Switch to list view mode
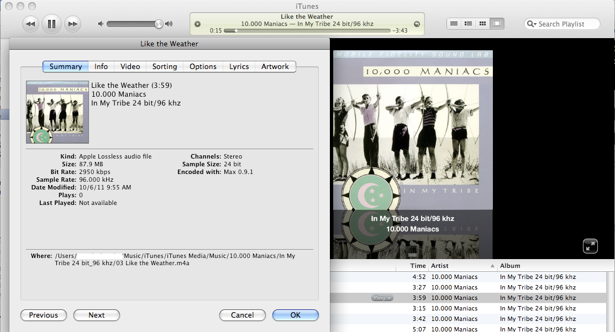 [454, 24]
